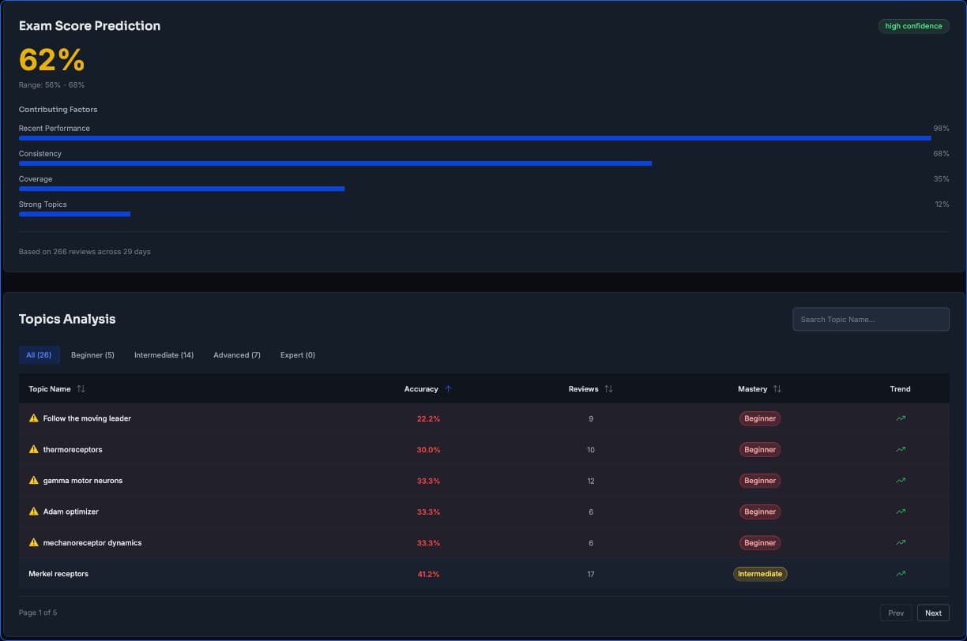Click trend arrow in mechanoreceptor dynamics row
This screenshot has width=967, height=641.
(900, 543)
